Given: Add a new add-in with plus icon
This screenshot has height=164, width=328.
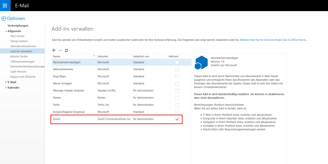Looking at the screenshot, I should (x=54, y=50).
